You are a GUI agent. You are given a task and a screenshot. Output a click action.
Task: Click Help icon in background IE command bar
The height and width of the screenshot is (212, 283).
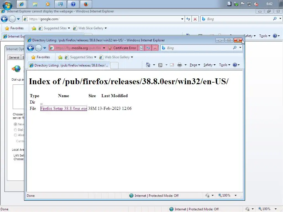pos(275,36)
